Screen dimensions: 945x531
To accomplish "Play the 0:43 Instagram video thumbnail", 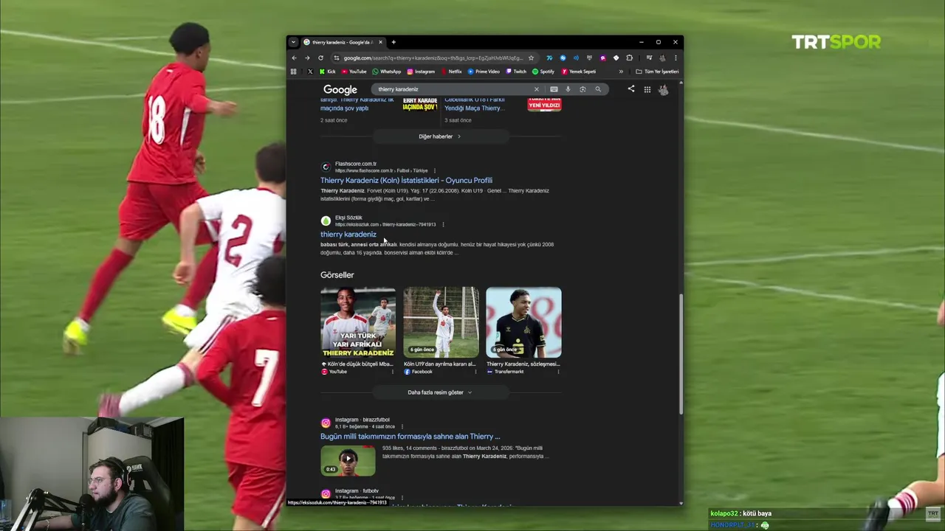I will click(348, 460).
